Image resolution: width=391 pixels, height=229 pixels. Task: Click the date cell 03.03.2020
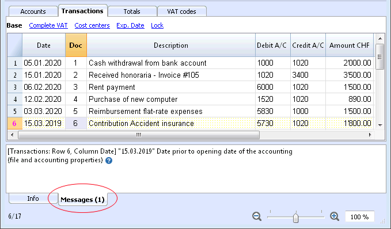[x=44, y=111]
